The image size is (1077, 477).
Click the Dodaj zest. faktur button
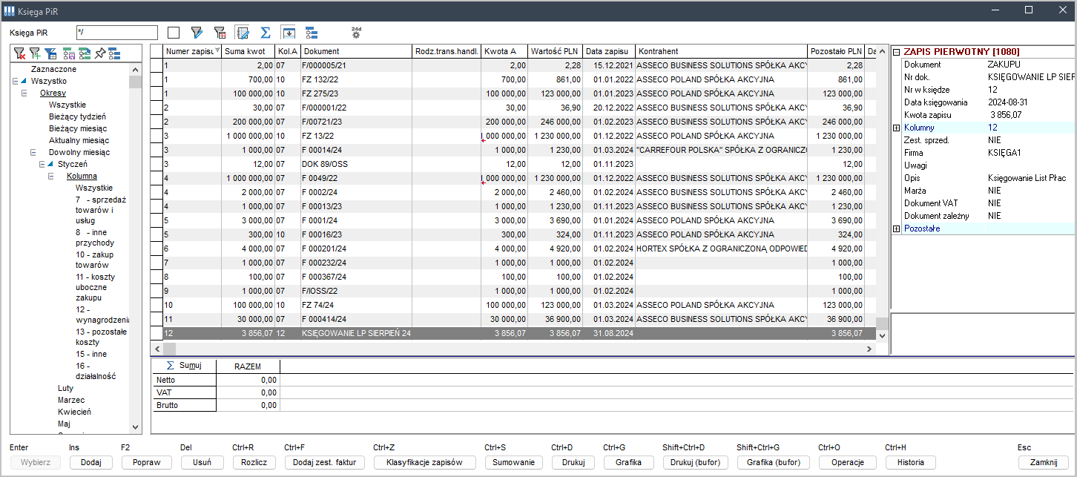tap(325, 462)
